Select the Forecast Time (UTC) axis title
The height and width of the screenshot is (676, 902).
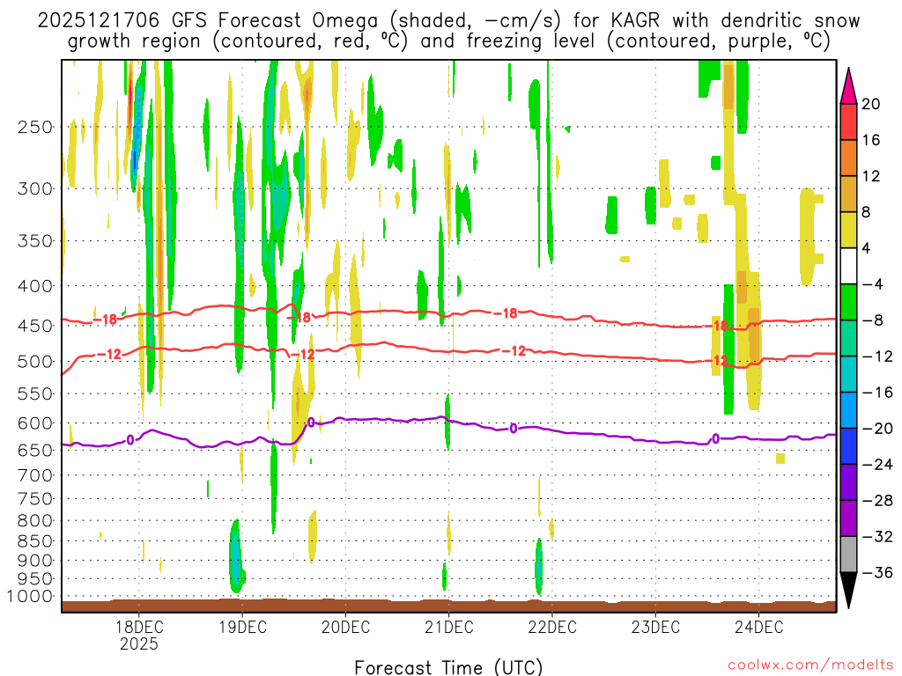click(x=448, y=667)
